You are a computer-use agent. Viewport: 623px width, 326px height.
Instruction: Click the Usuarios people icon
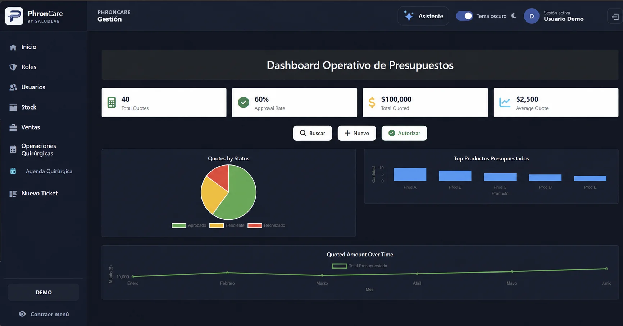tap(13, 87)
